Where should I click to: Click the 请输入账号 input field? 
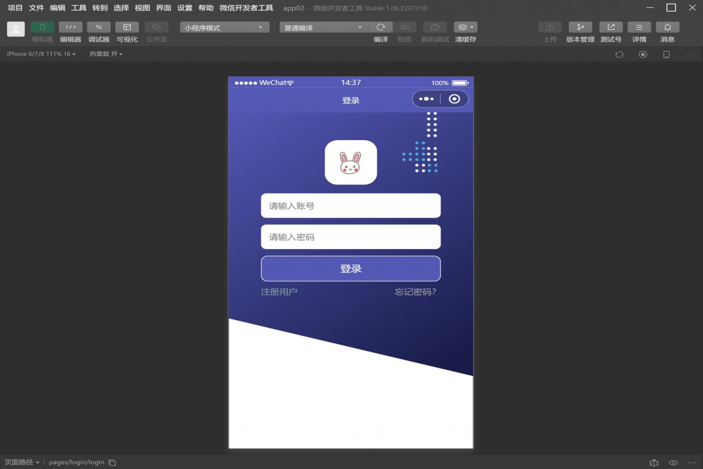coord(350,205)
